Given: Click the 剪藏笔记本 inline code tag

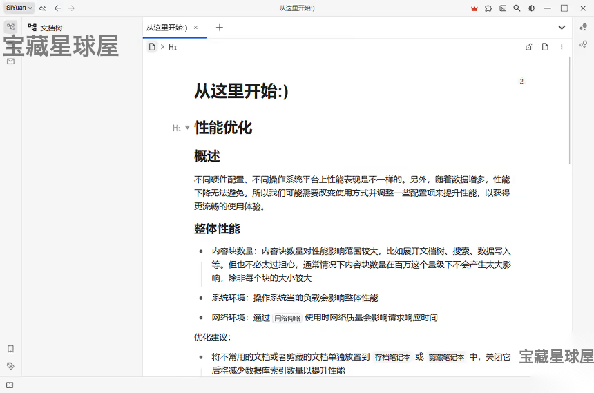Looking at the screenshot, I should pos(446,357).
